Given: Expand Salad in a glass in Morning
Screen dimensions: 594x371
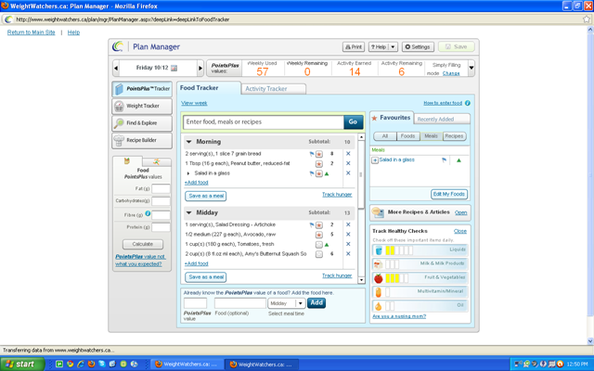Looking at the screenshot, I should point(188,173).
